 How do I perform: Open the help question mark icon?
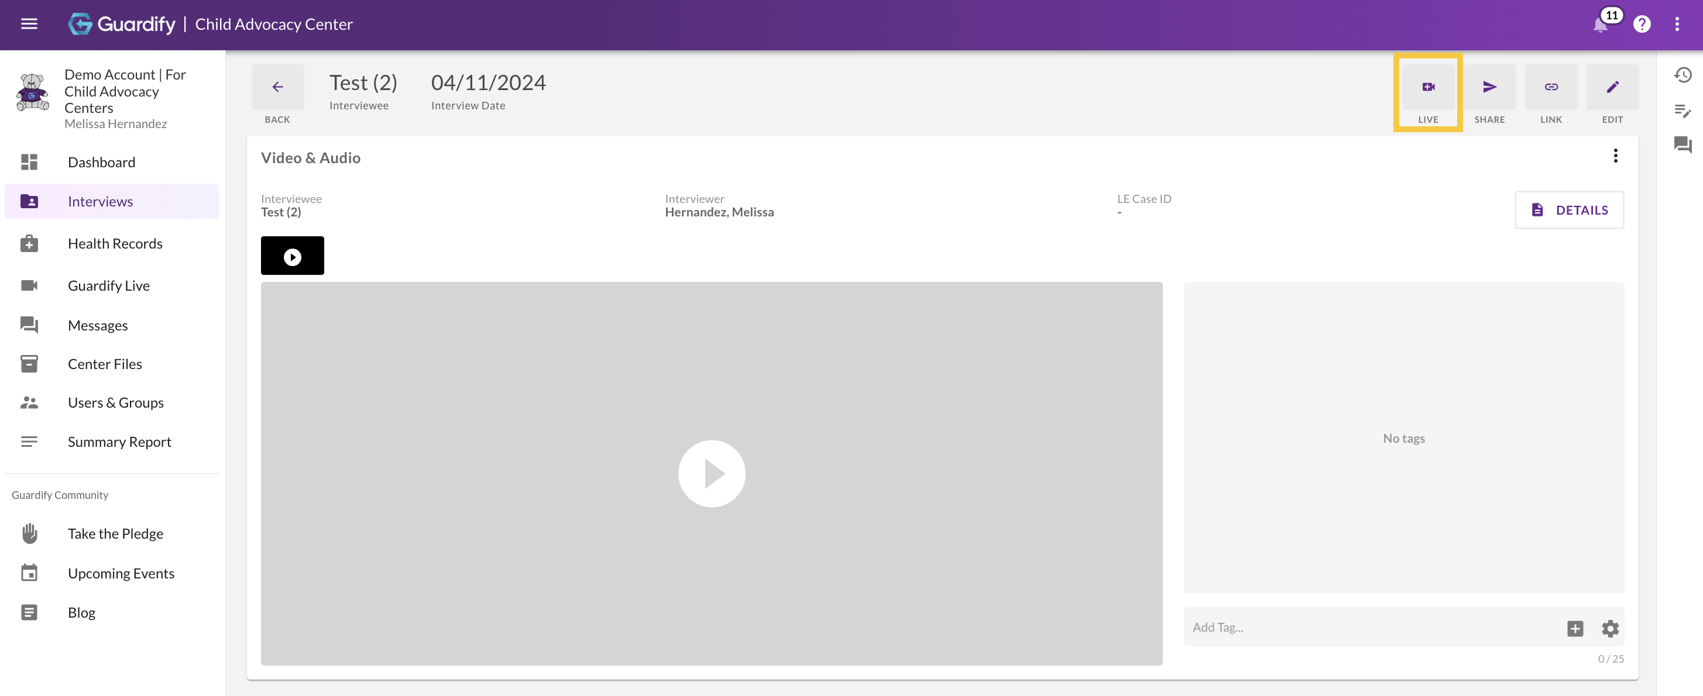[1642, 25]
